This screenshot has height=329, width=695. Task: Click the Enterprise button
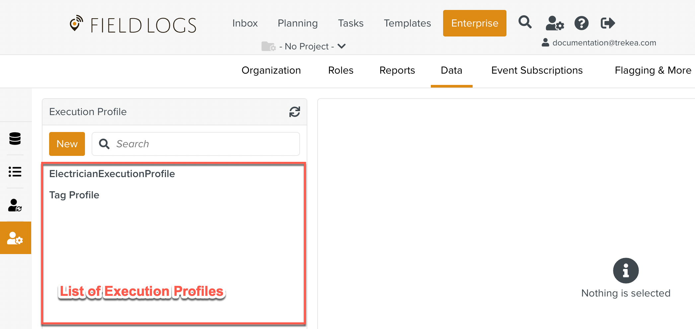point(474,23)
